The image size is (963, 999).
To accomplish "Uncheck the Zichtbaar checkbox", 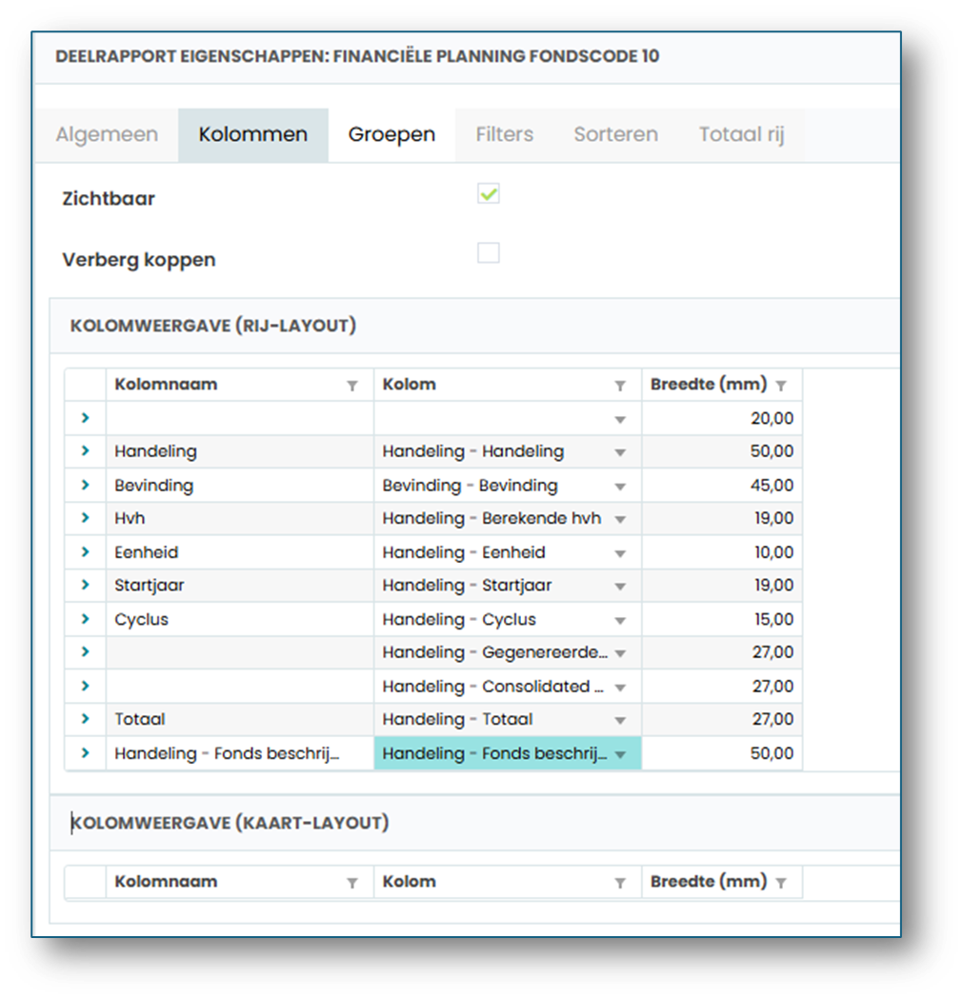I will tap(489, 193).
